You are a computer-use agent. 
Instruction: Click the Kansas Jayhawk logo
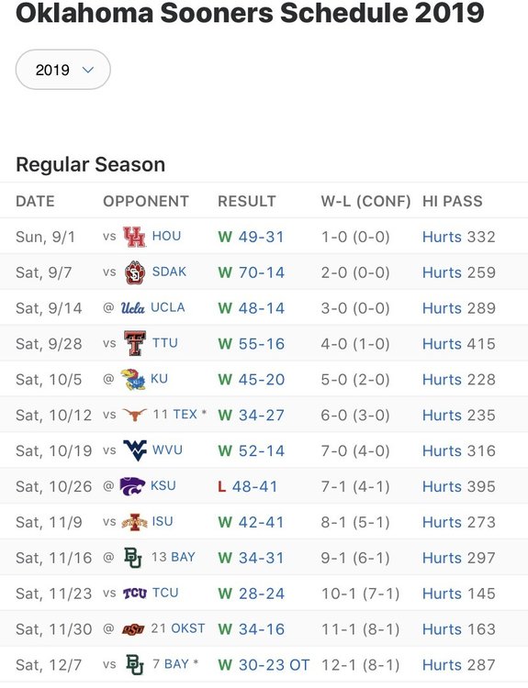(133, 379)
